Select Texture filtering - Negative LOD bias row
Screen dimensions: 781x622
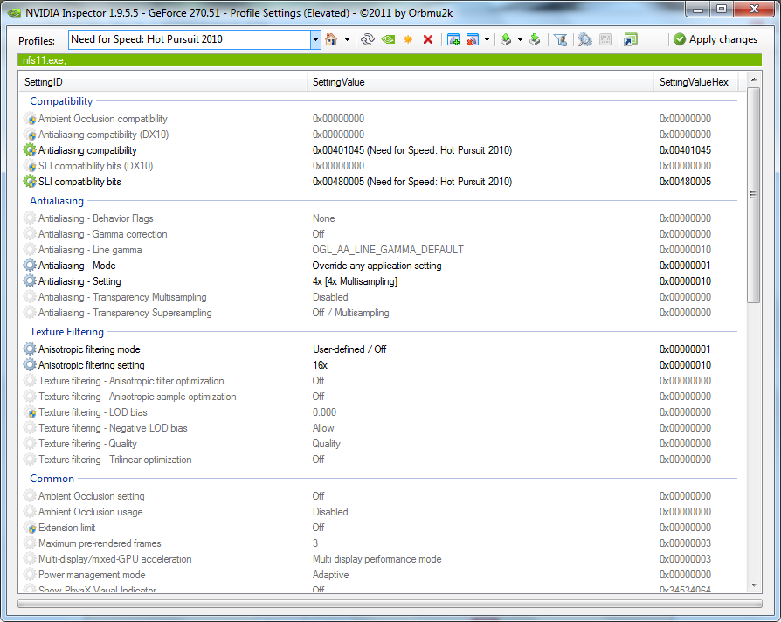(x=378, y=428)
